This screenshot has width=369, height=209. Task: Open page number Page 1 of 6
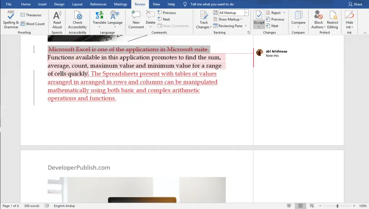coord(10,206)
